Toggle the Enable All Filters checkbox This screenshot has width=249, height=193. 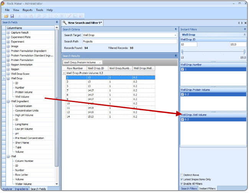(182, 184)
